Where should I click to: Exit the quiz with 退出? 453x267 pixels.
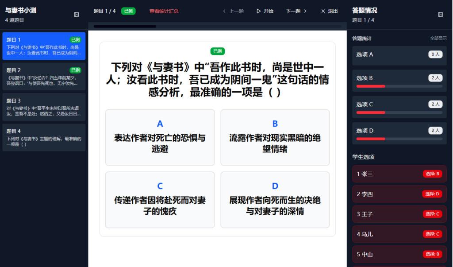(x=329, y=11)
